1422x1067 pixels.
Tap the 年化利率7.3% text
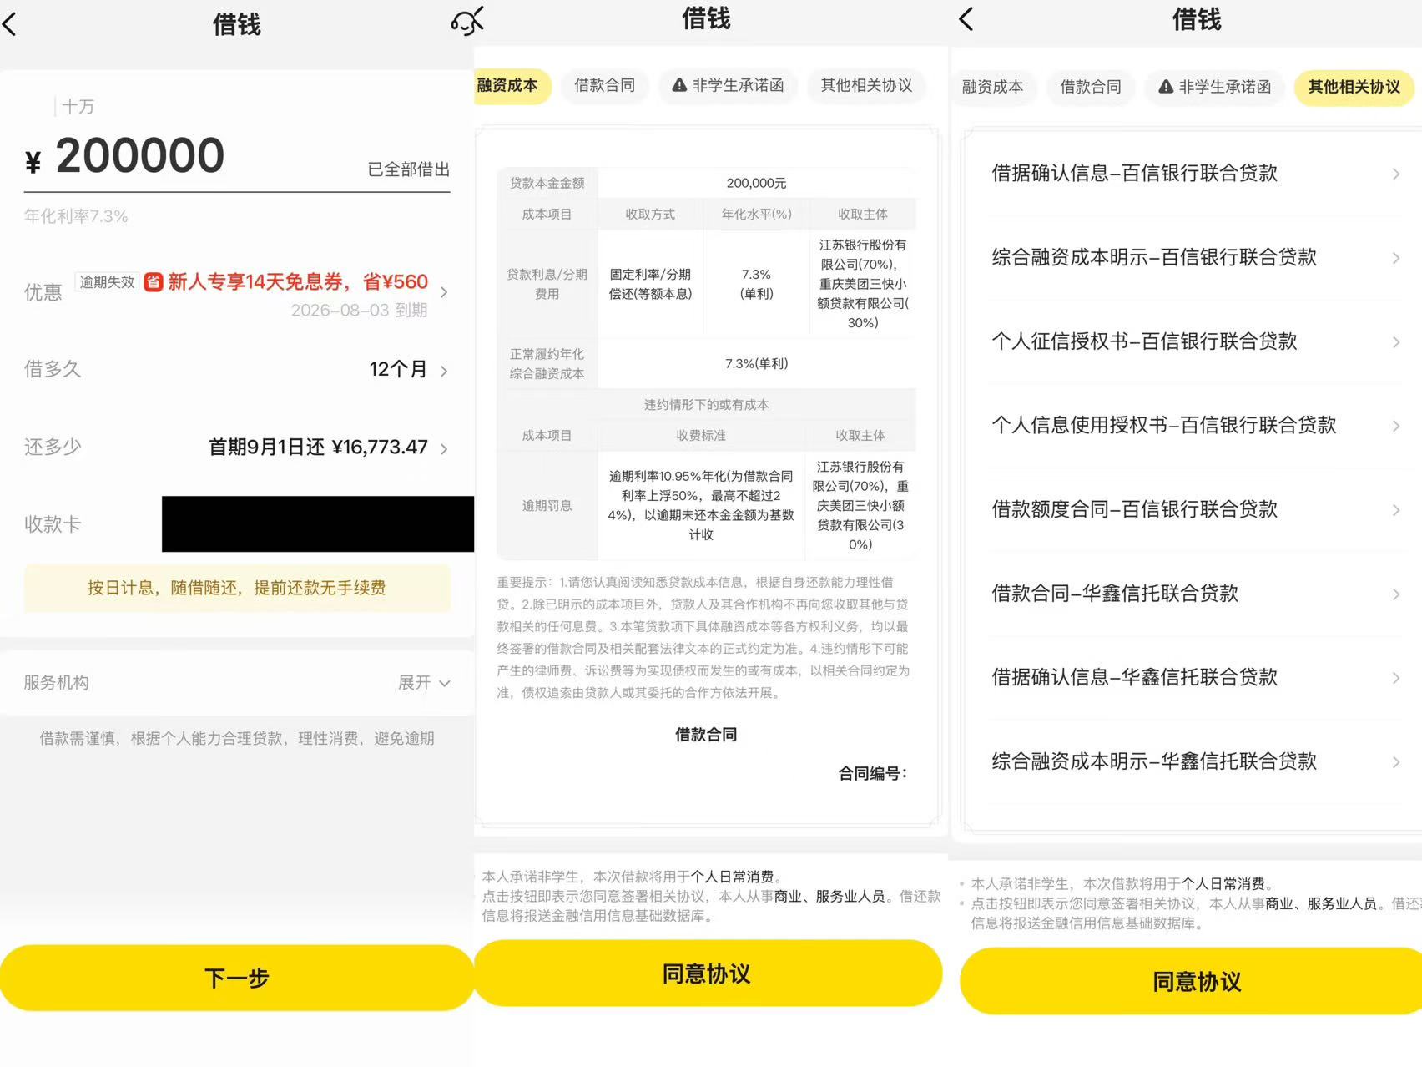point(76,216)
